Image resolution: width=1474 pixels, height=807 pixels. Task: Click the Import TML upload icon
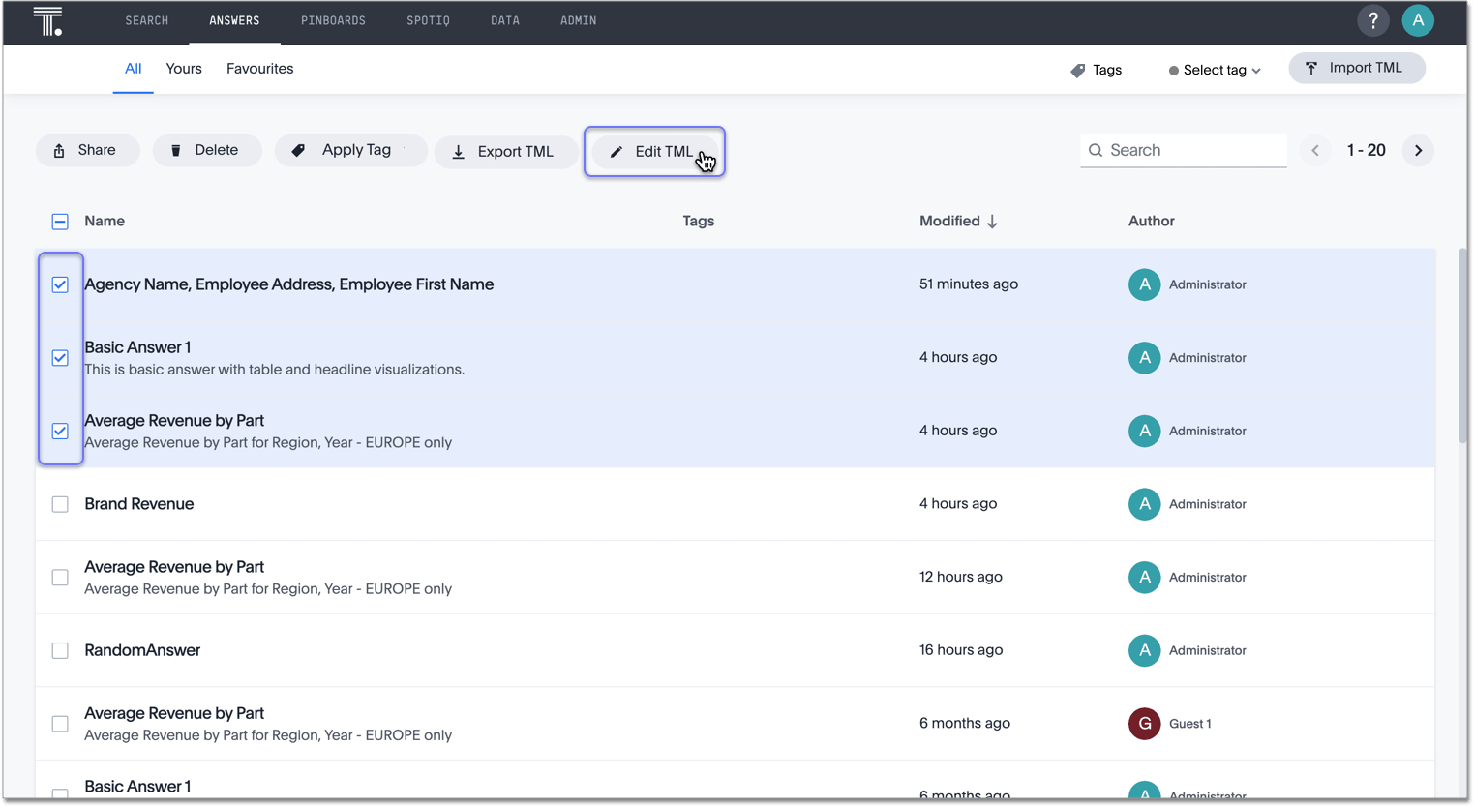(1311, 68)
